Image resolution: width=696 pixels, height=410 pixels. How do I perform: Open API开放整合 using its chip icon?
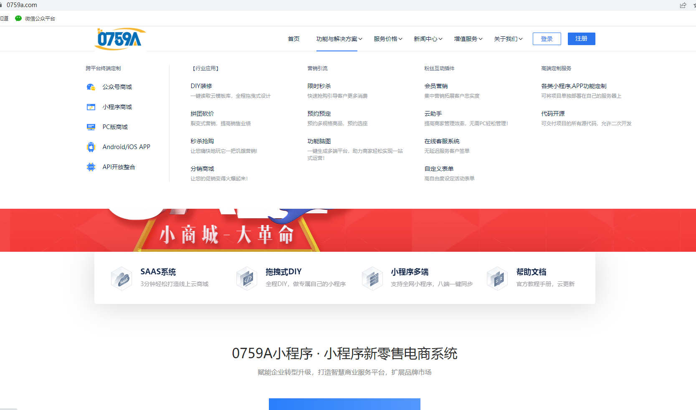pos(91,167)
